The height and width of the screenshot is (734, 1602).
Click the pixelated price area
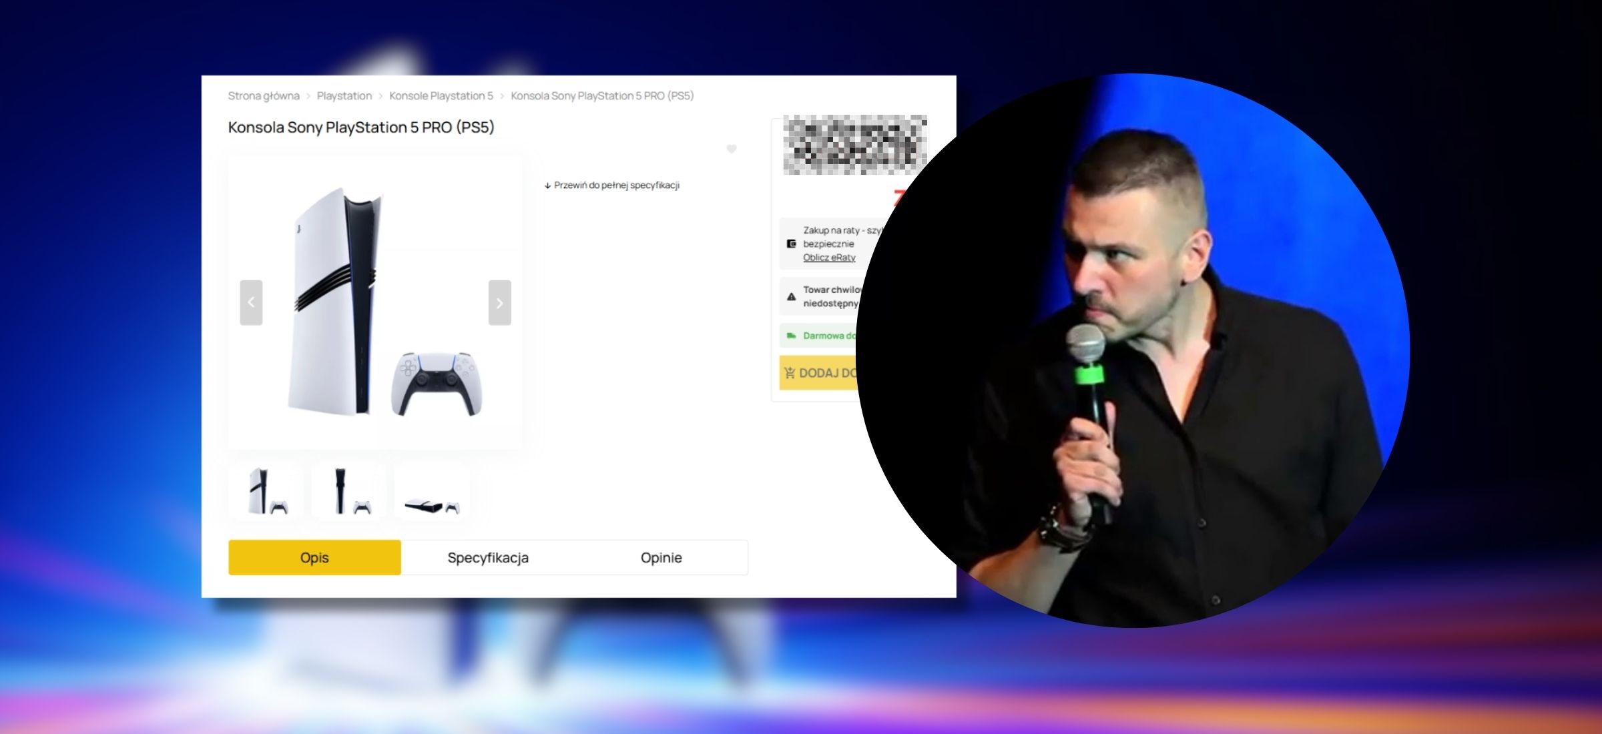[855, 145]
